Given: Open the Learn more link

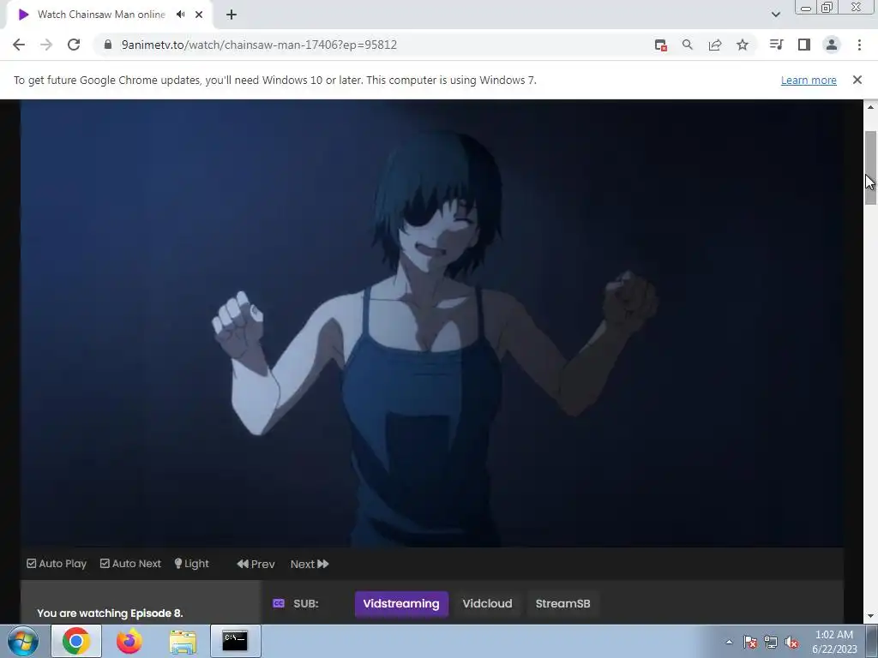Looking at the screenshot, I should tap(809, 80).
